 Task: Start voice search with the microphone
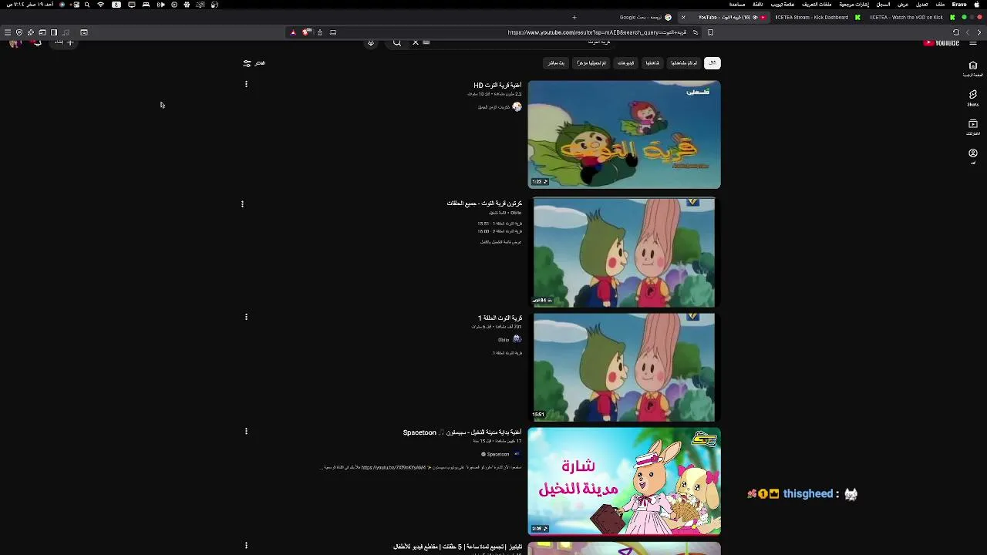pos(371,43)
